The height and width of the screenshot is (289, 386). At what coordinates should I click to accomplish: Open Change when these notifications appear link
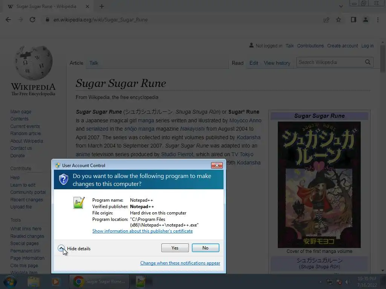[x=180, y=263]
